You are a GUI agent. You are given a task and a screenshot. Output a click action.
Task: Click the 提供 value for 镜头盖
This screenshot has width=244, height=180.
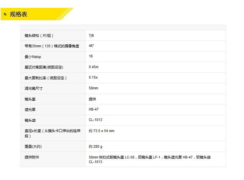(92, 99)
